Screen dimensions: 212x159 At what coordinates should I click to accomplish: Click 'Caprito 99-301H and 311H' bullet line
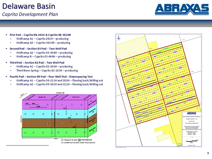[x=59, y=84]
